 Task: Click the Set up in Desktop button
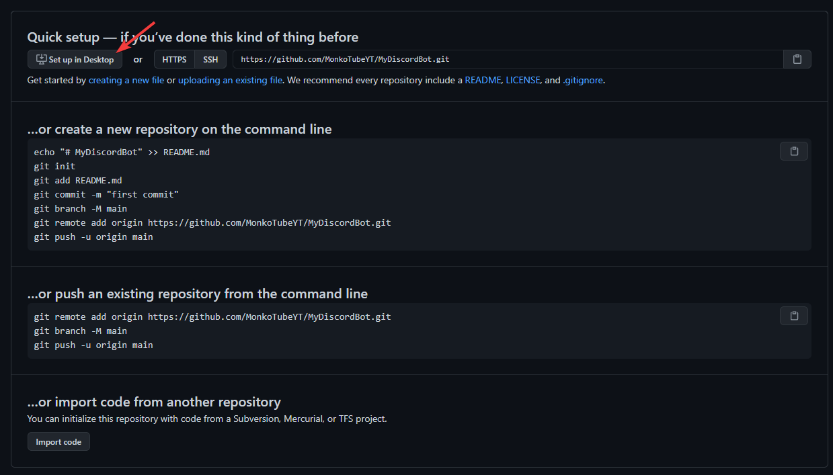pyautogui.click(x=75, y=59)
